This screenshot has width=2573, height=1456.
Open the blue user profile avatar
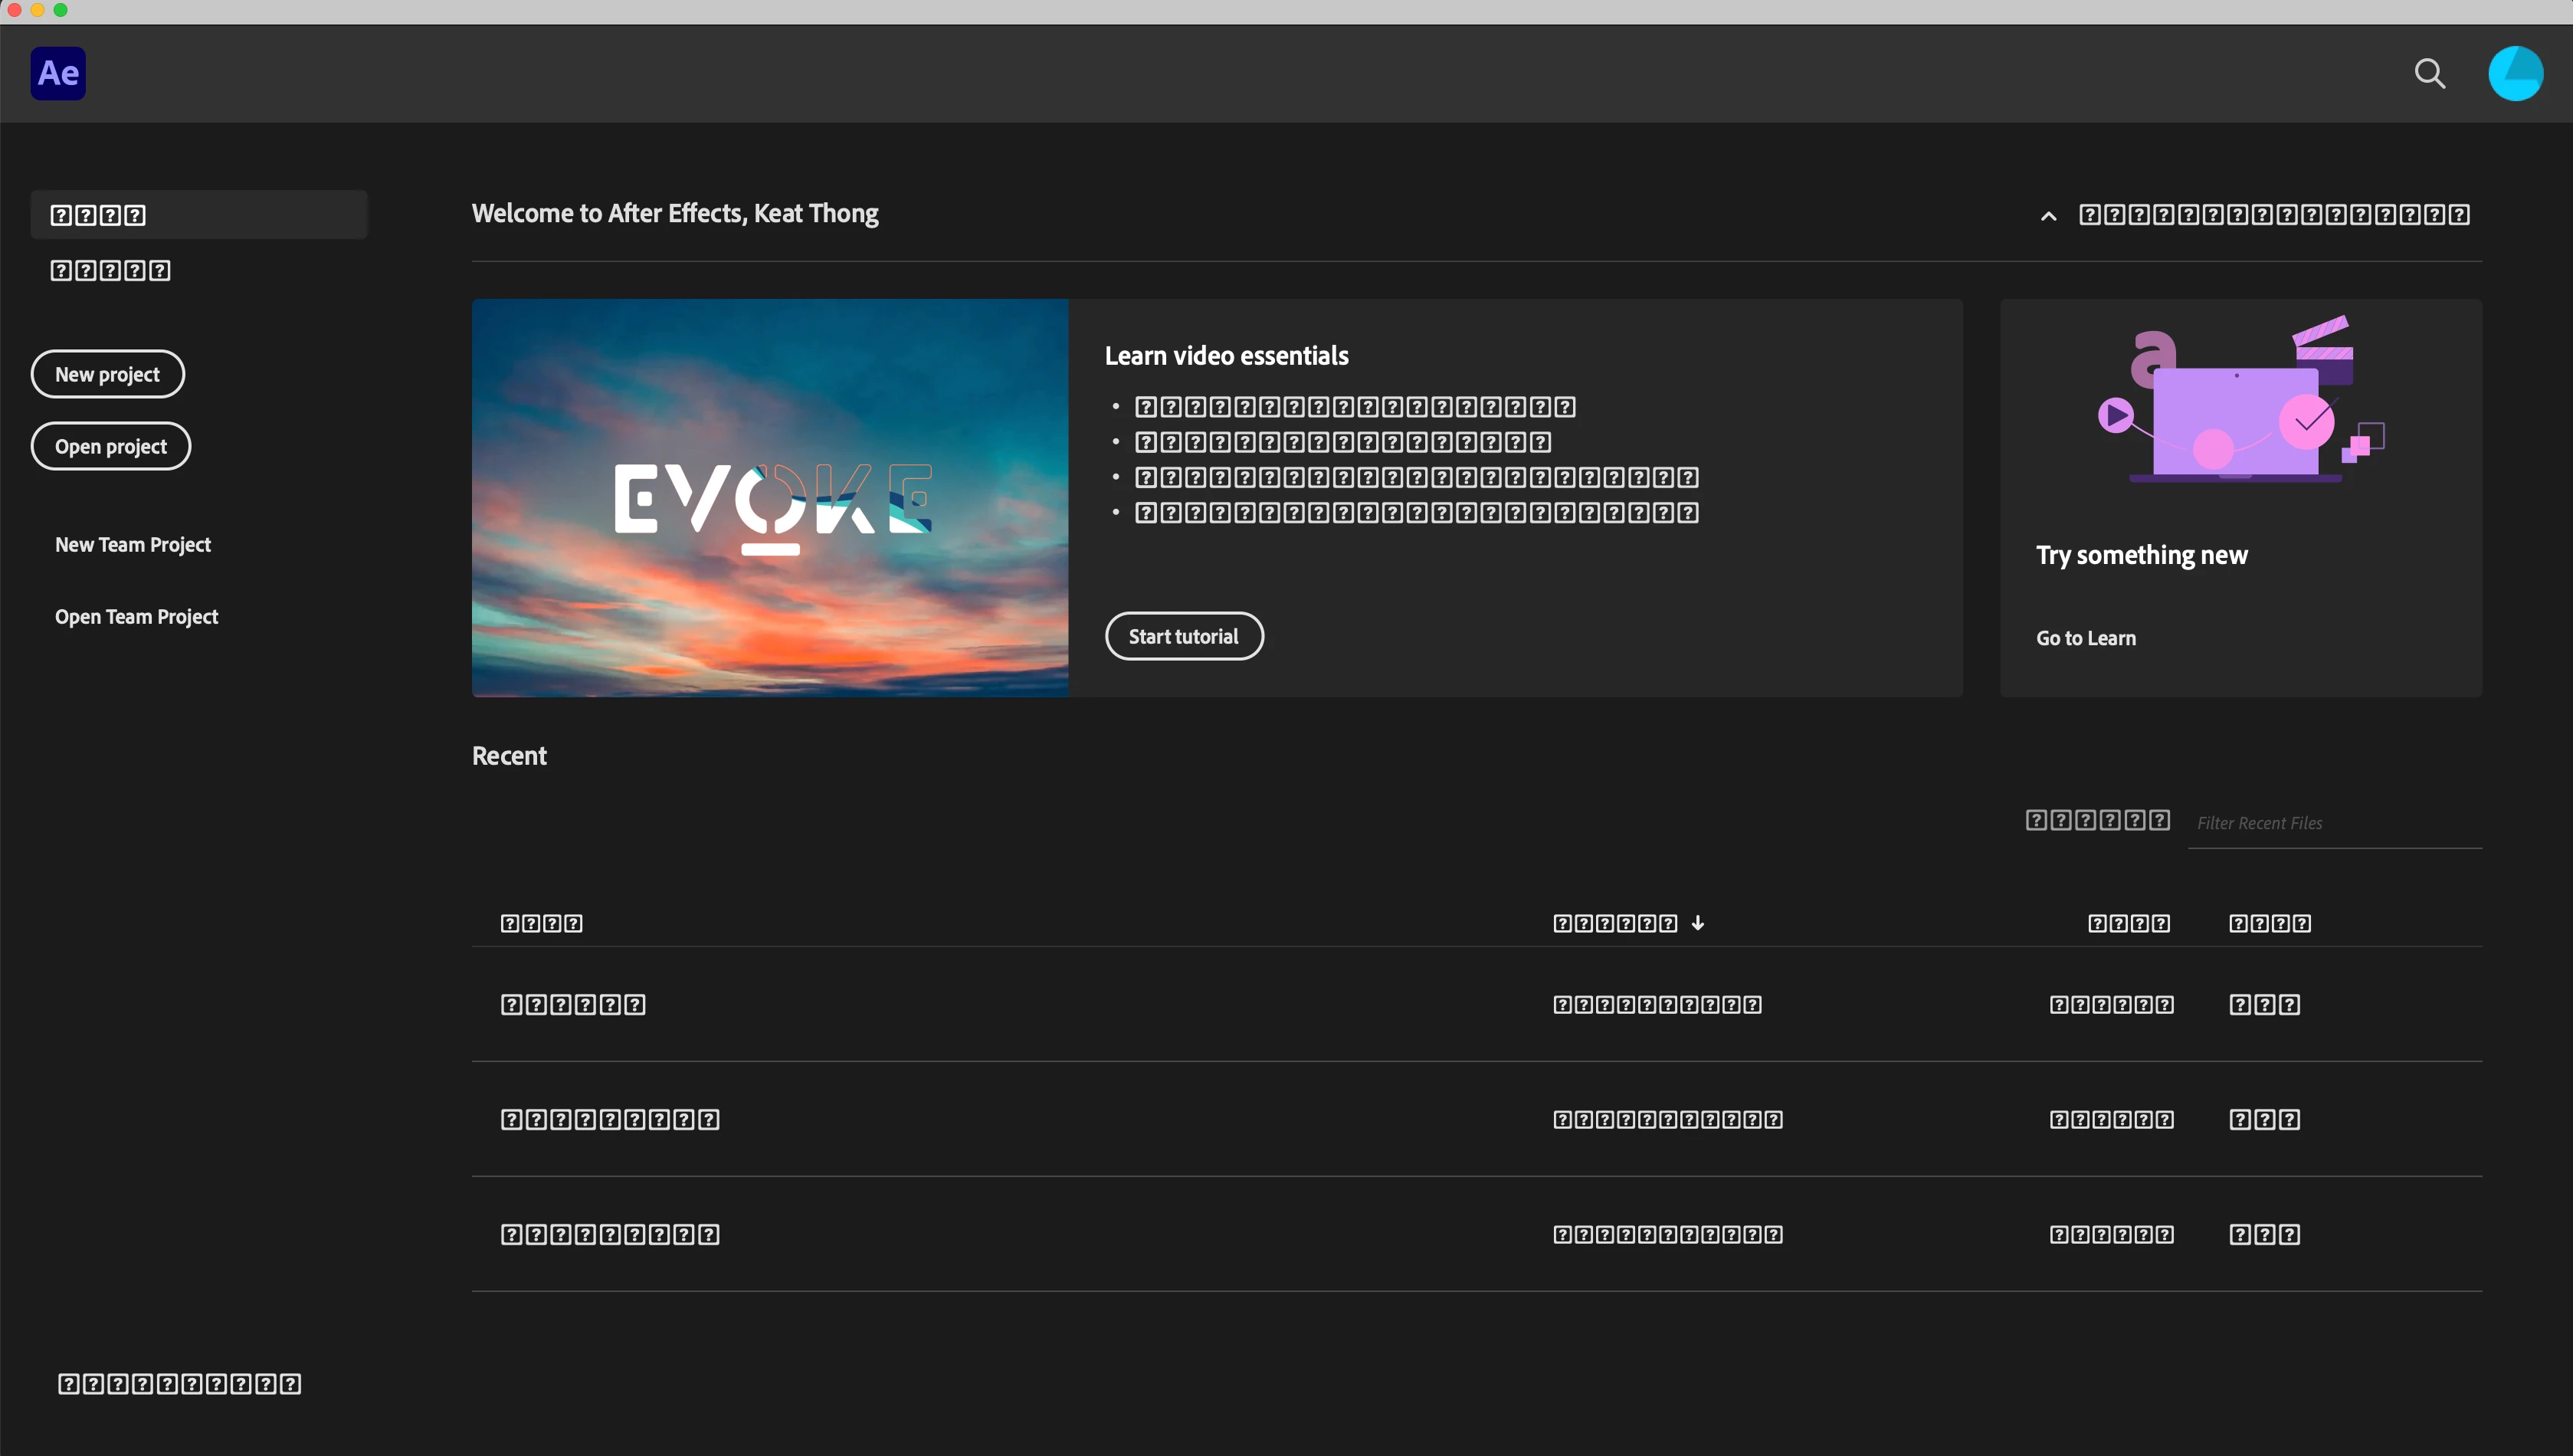tap(2515, 73)
